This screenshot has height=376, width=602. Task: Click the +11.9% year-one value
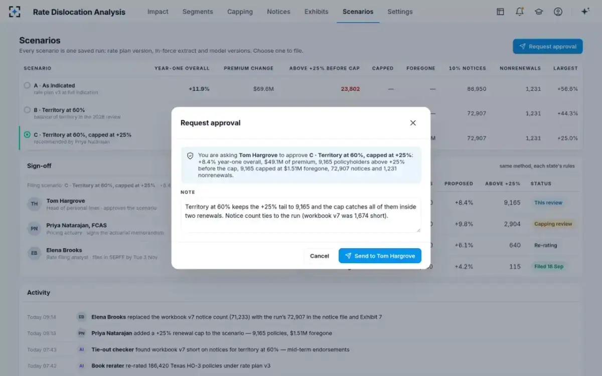pyautogui.click(x=199, y=89)
